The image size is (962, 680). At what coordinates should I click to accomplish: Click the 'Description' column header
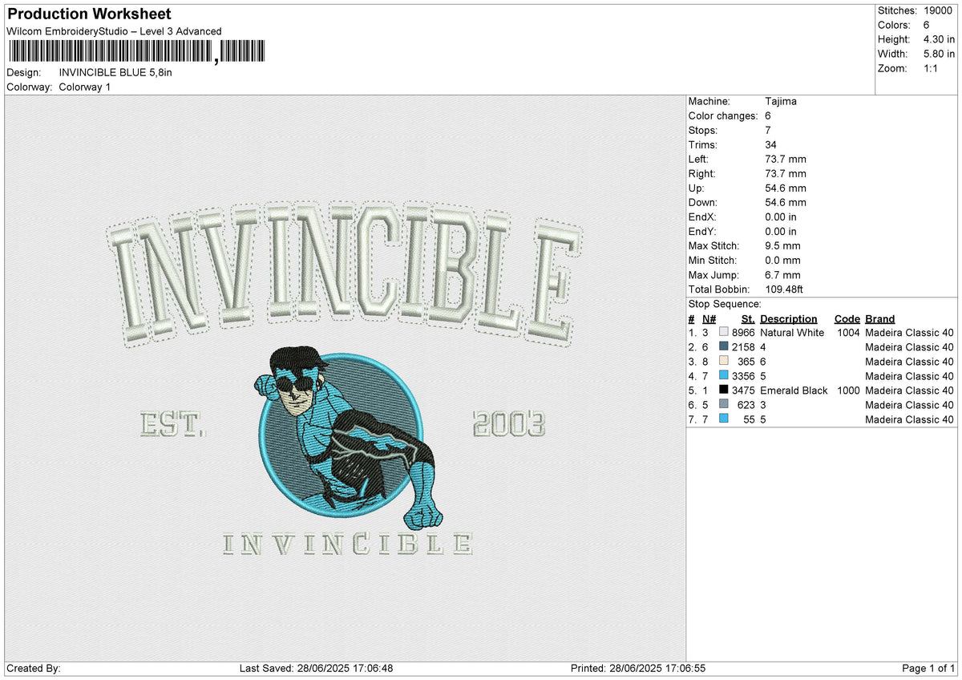tap(789, 318)
